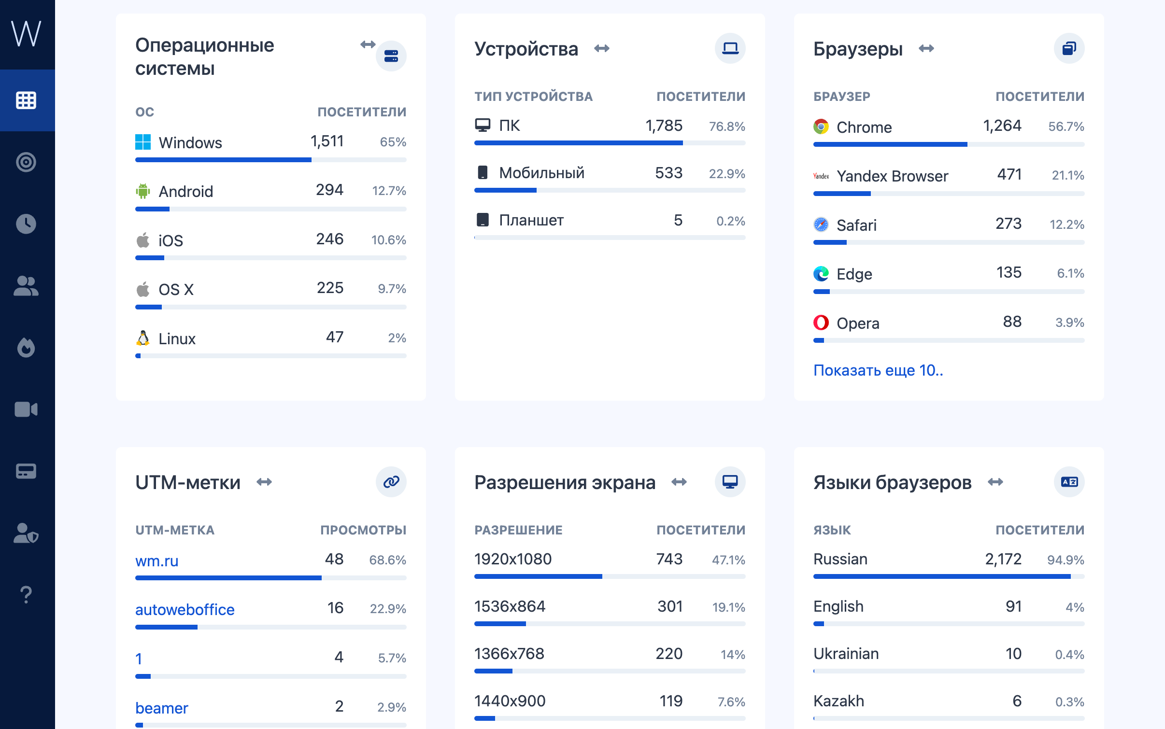The height and width of the screenshot is (729, 1165).
Task: Click the laptop icon in Устройства card
Action: click(x=730, y=48)
